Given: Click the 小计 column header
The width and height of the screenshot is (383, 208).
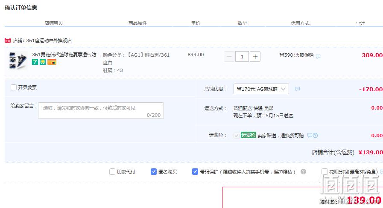Looking at the screenshot, I should (360, 23).
